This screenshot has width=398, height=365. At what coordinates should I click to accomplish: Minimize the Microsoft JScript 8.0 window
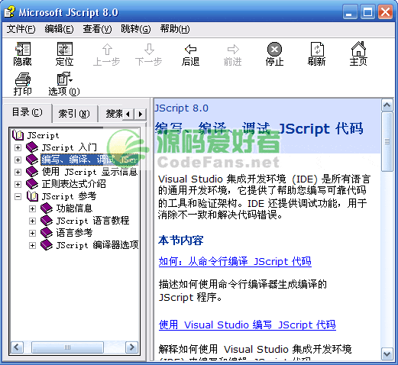point(350,12)
